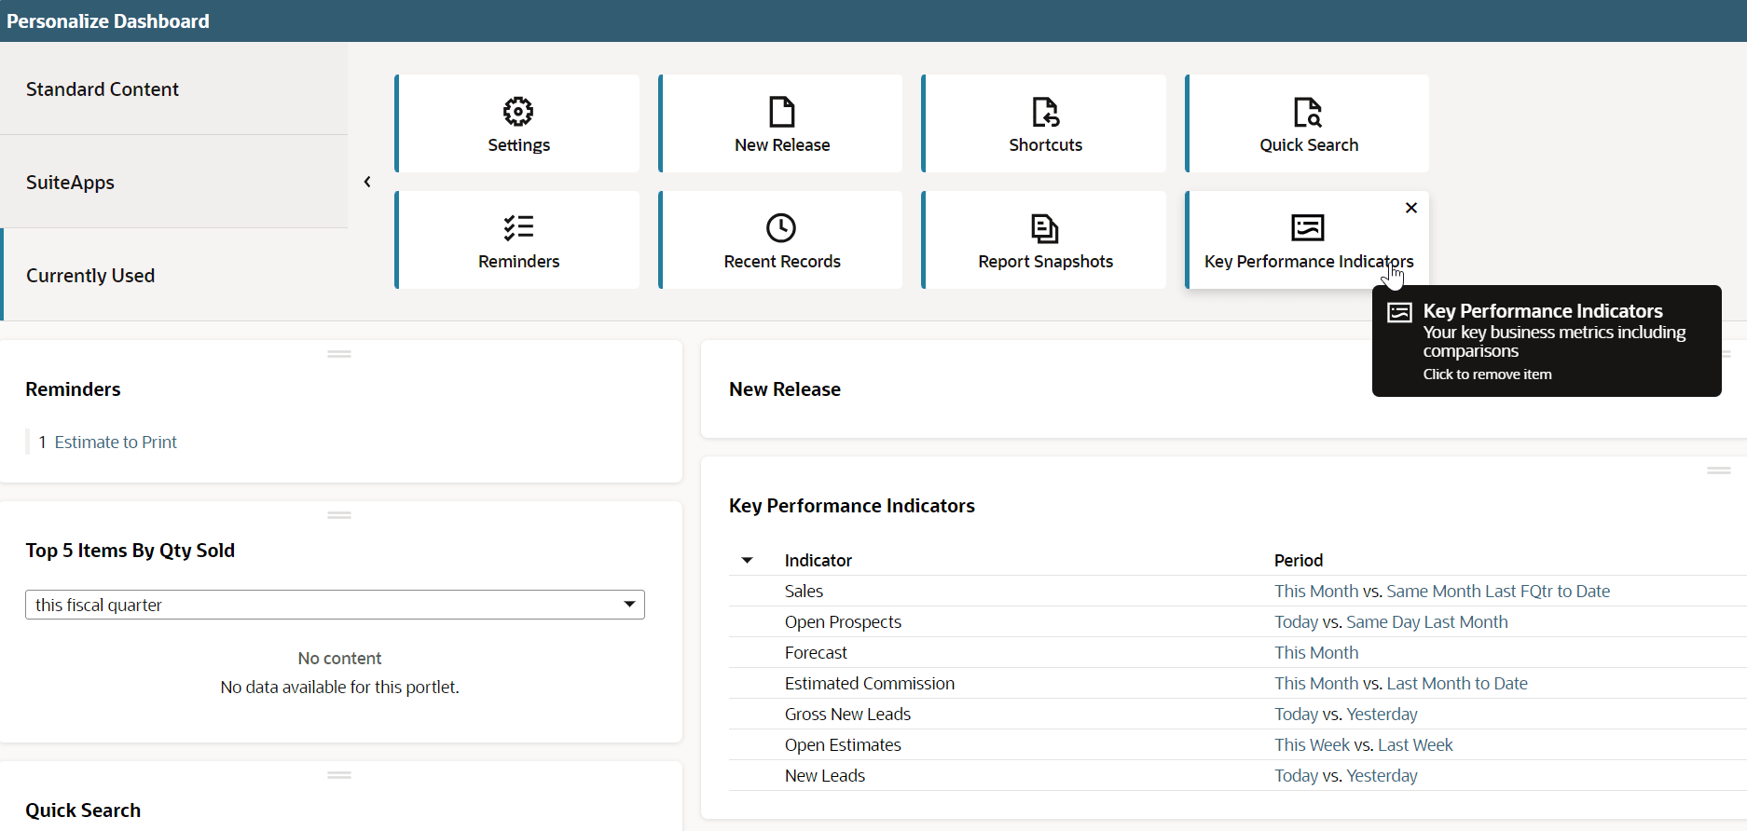This screenshot has width=1747, height=831.
Task: Click 'Today' link in New Leads row
Action: click(1296, 776)
